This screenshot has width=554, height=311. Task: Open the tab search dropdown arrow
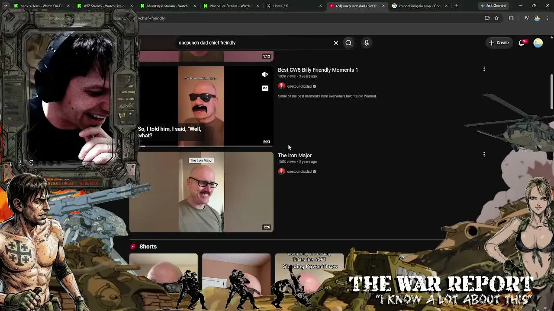(6, 6)
